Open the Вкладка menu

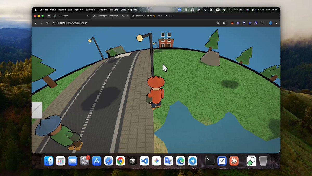114,10
